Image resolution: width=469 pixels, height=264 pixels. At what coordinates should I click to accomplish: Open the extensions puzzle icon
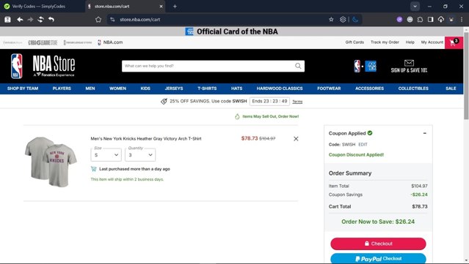[420, 19]
